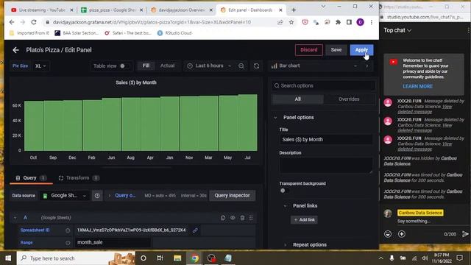Click the Spreadsheet ID info icon
This screenshot has height=265, width=471.
pyautogui.click(x=68, y=230)
